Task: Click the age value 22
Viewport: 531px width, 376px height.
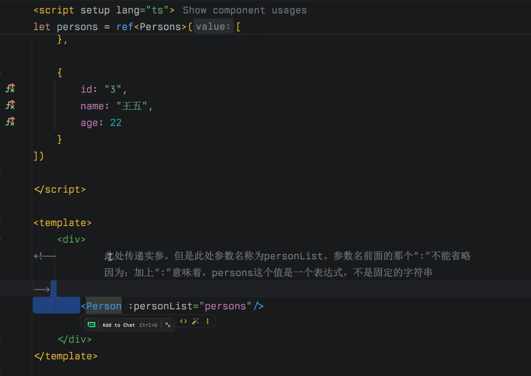Action: 116,122
